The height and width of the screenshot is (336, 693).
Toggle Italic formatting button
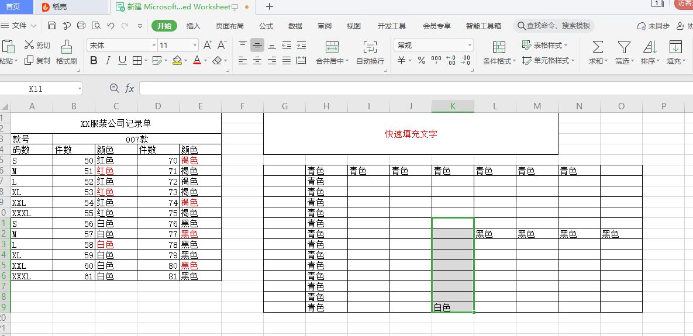[x=108, y=61]
